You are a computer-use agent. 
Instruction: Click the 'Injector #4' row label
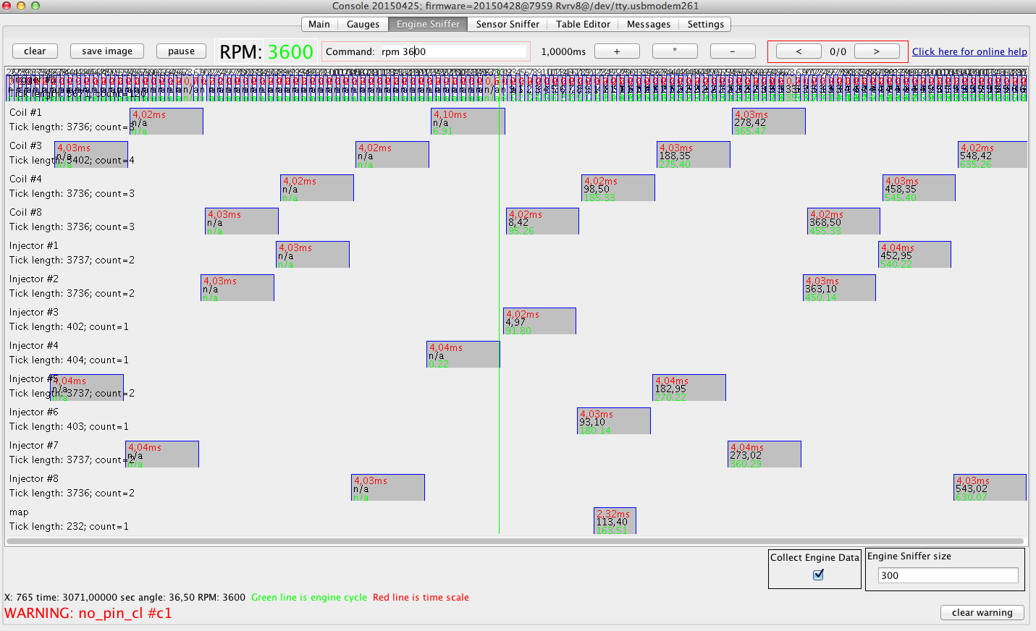[x=33, y=345]
